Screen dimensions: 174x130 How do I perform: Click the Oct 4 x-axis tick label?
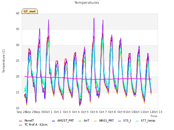click(x=76, y=112)
